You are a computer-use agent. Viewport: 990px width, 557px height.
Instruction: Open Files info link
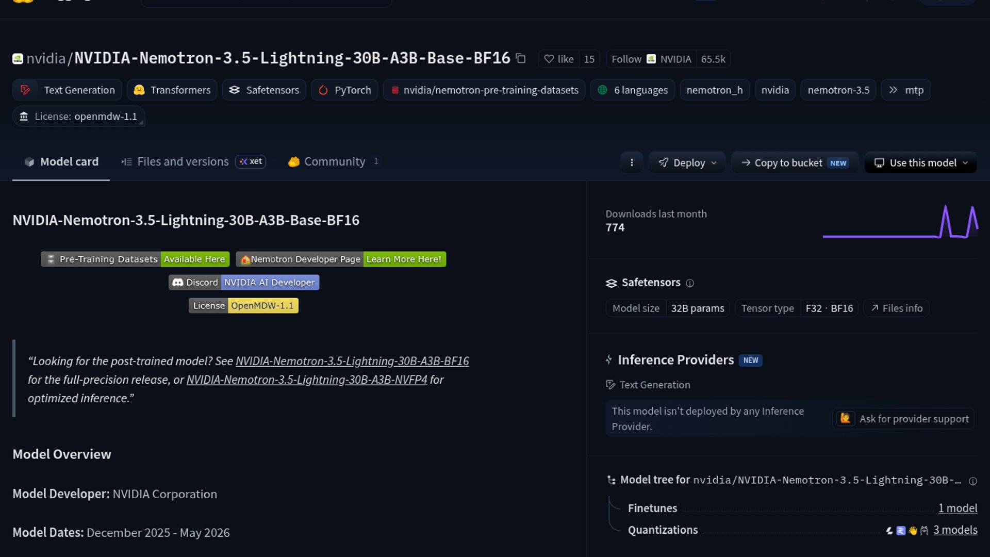(x=897, y=308)
